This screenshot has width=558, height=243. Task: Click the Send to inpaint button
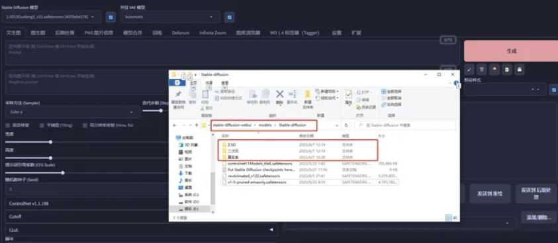coord(490,193)
